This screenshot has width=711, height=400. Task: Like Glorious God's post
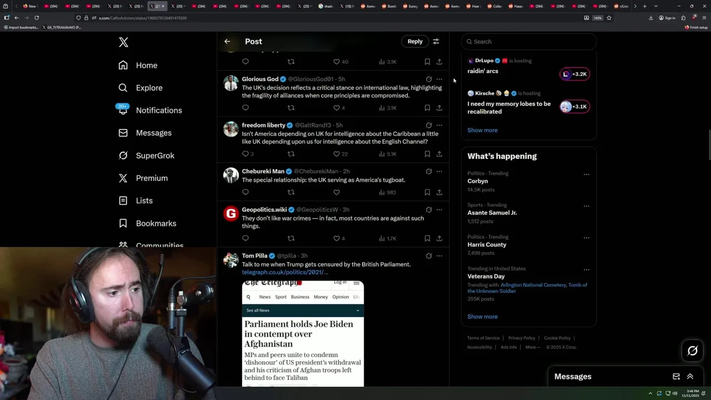tap(336, 108)
